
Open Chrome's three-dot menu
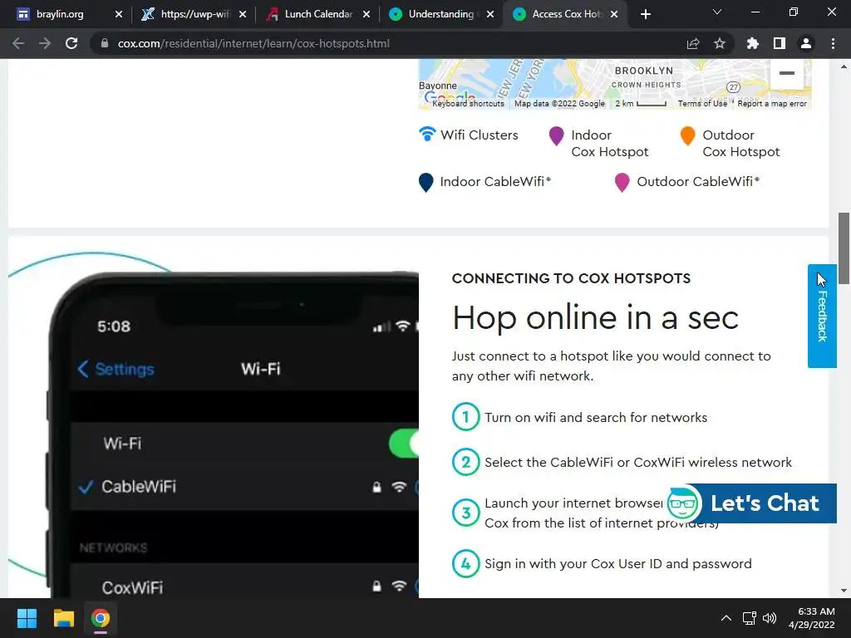(x=833, y=43)
